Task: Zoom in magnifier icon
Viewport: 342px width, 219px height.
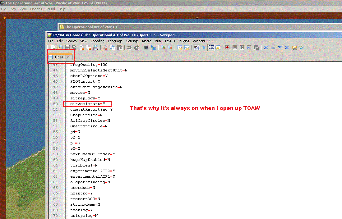Action: click(x=163, y=48)
